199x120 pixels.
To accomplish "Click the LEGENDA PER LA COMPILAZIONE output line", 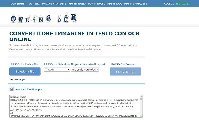I will pos(26,110).
